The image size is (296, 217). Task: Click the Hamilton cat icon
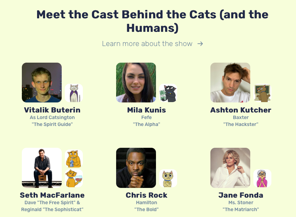point(168,179)
